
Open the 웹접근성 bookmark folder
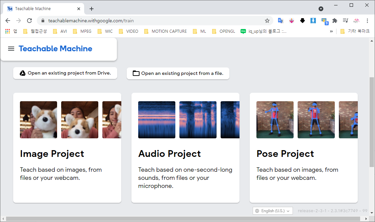pyautogui.click(x=35, y=31)
